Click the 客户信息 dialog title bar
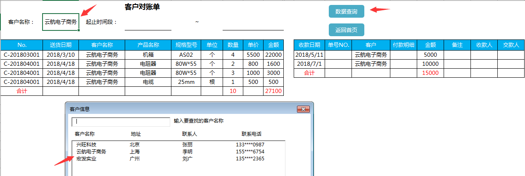Screen dimensions: 525x176 coord(190,109)
